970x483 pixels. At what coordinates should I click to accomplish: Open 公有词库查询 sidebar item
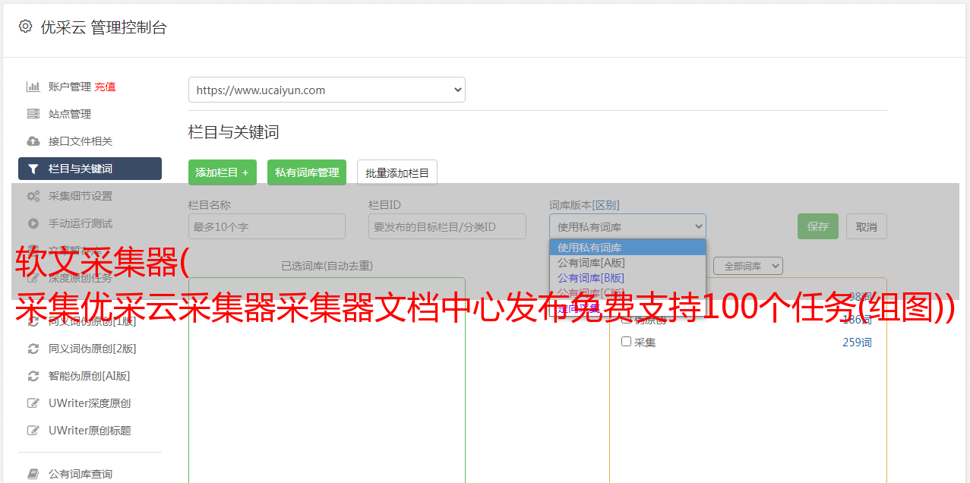point(81,474)
